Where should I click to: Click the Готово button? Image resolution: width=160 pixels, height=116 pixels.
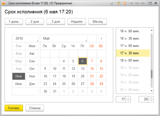click(14, 108)
